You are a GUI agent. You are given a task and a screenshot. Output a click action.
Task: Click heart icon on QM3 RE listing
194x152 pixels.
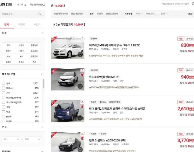pos(80,86)
